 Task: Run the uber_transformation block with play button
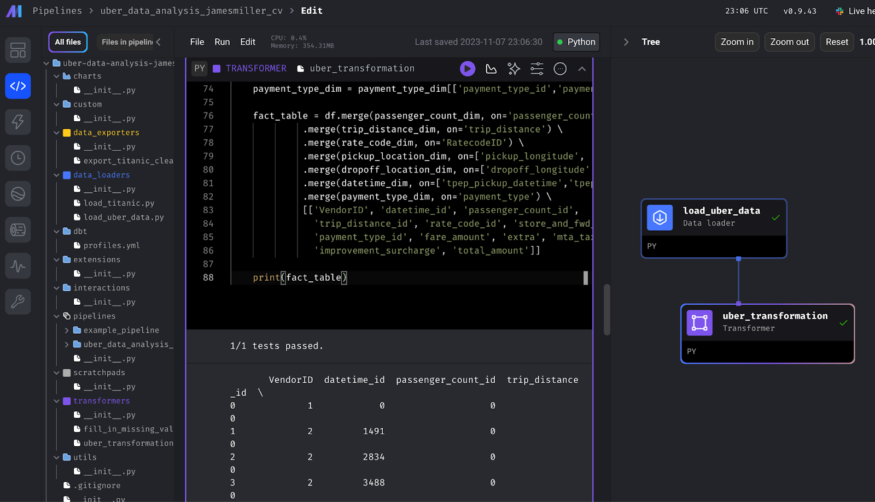click(467, 68)
